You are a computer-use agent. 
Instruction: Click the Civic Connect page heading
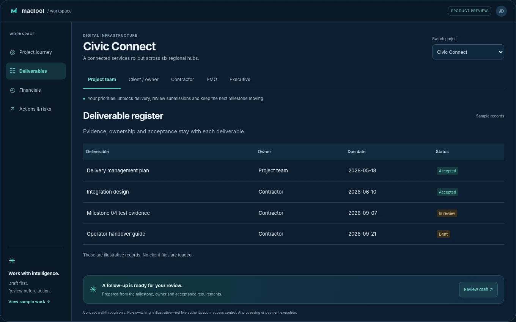pyautogui.click(x=120, y=46)
